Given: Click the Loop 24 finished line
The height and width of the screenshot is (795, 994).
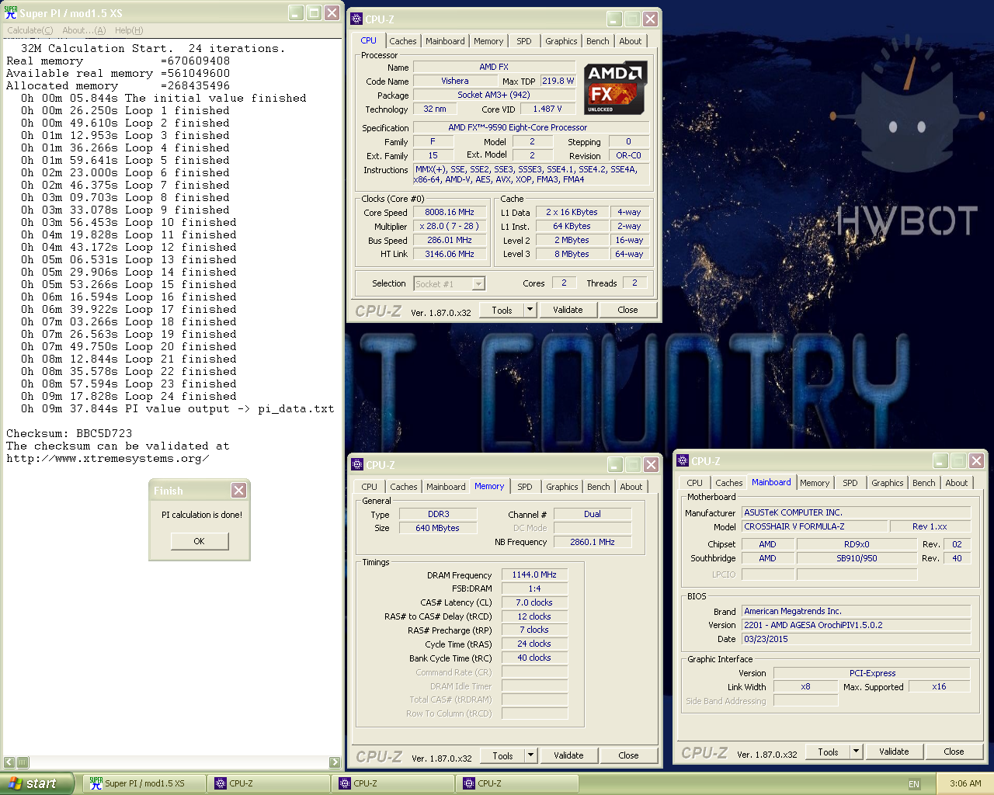Looking at the screenshot, I should coord(129,396).
